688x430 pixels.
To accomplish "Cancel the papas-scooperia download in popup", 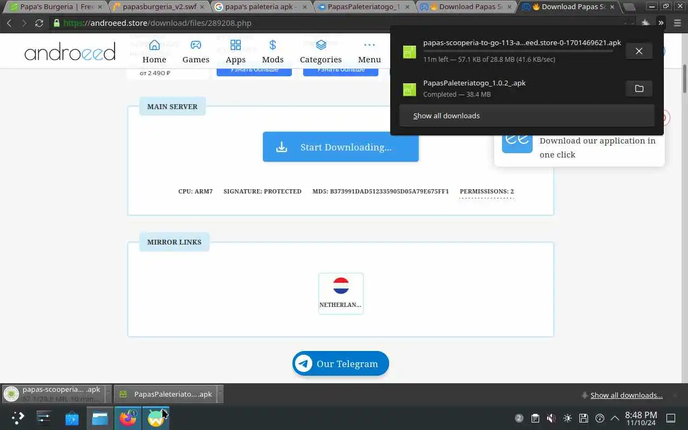I will 639,51.
